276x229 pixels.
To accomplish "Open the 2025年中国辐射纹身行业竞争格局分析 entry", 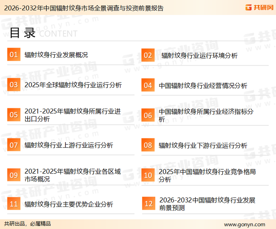I will coord(207,175).
